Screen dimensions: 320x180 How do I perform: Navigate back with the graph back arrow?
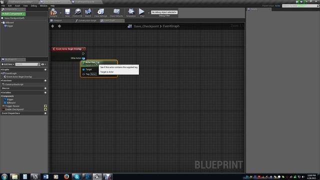[52, 26]
